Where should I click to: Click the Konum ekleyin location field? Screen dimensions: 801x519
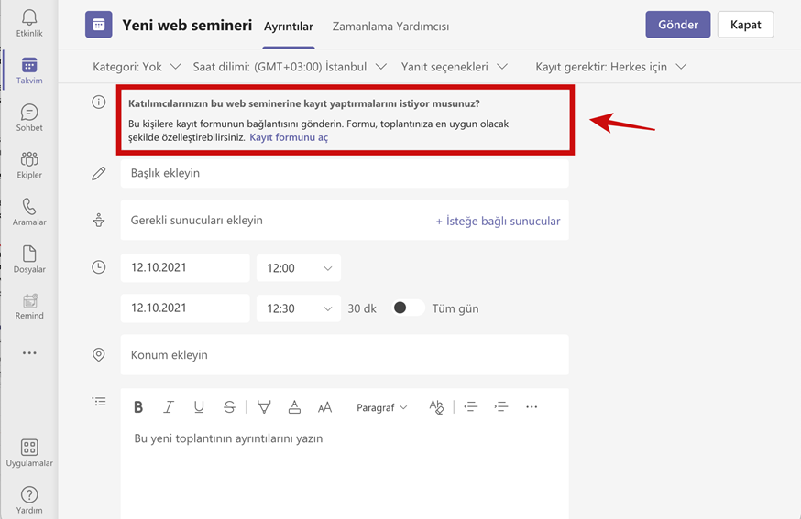(x=345, y=354)
